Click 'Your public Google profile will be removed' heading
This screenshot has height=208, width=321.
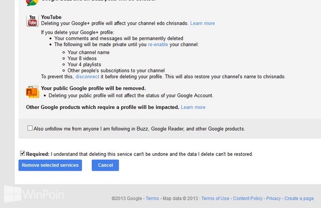[x=93, y=88]
